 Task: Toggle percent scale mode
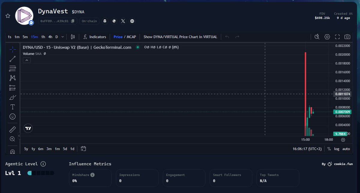[x=329, y=149]
